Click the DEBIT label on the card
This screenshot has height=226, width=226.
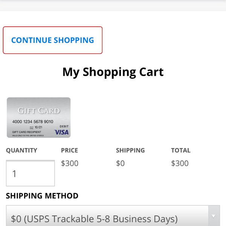[64, 127]
